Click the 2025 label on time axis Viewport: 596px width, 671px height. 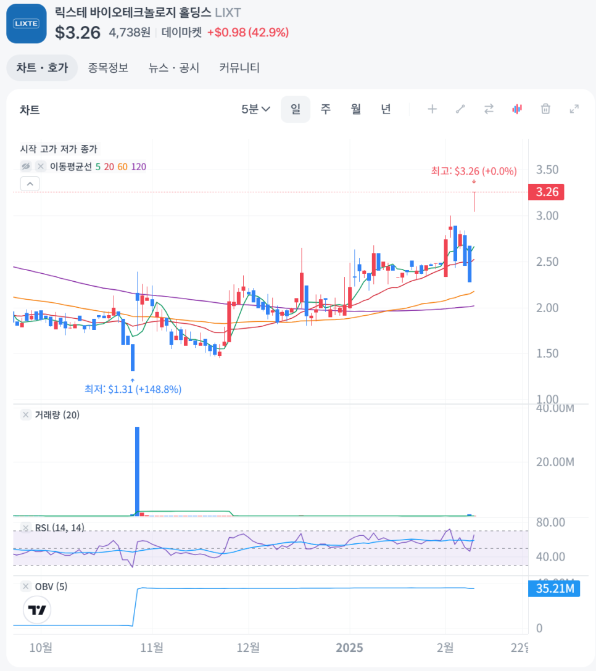click(x=349, y=648)
